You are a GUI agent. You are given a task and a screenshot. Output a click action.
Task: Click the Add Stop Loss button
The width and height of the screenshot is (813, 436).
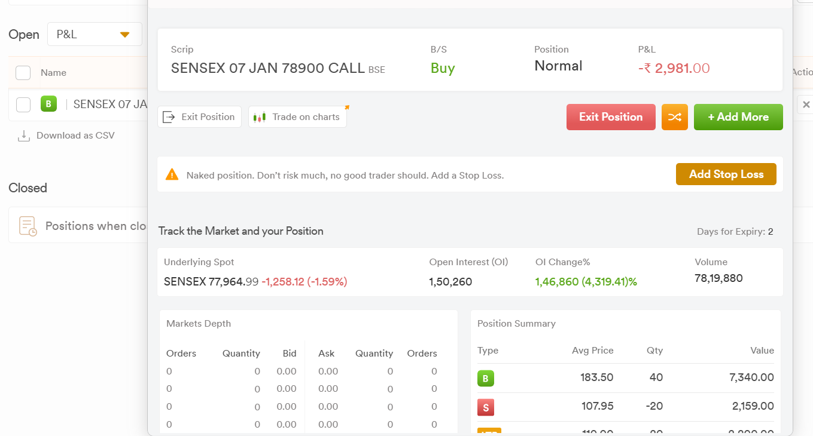point(726,174)
